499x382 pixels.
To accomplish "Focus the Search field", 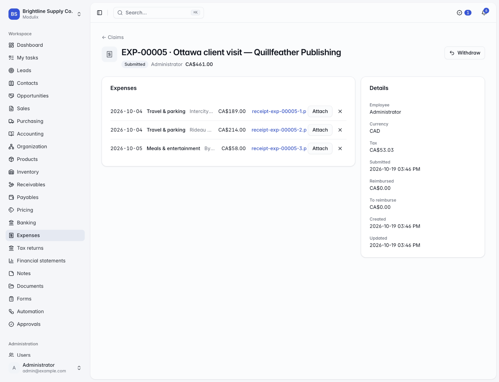I will [159, 13].
